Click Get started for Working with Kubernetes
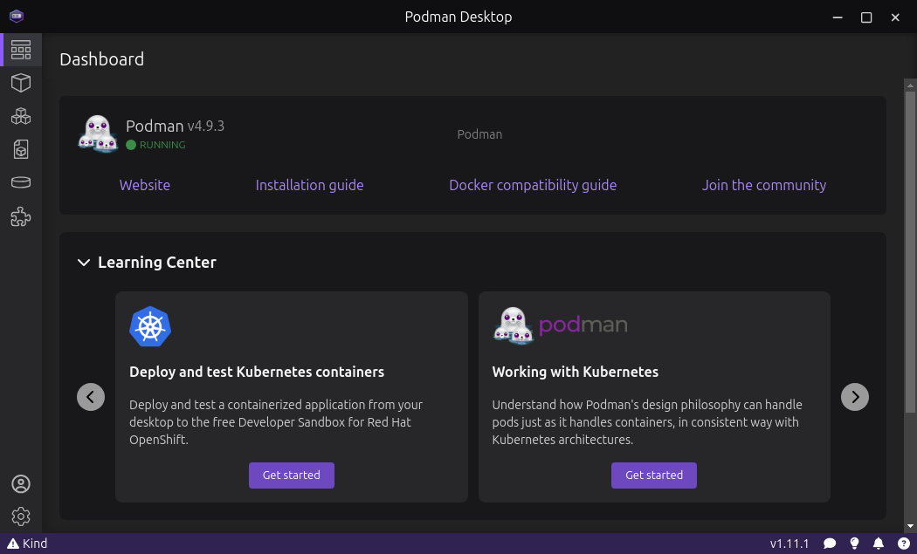Viewport: 917px width, 554px height. [654, 475]
